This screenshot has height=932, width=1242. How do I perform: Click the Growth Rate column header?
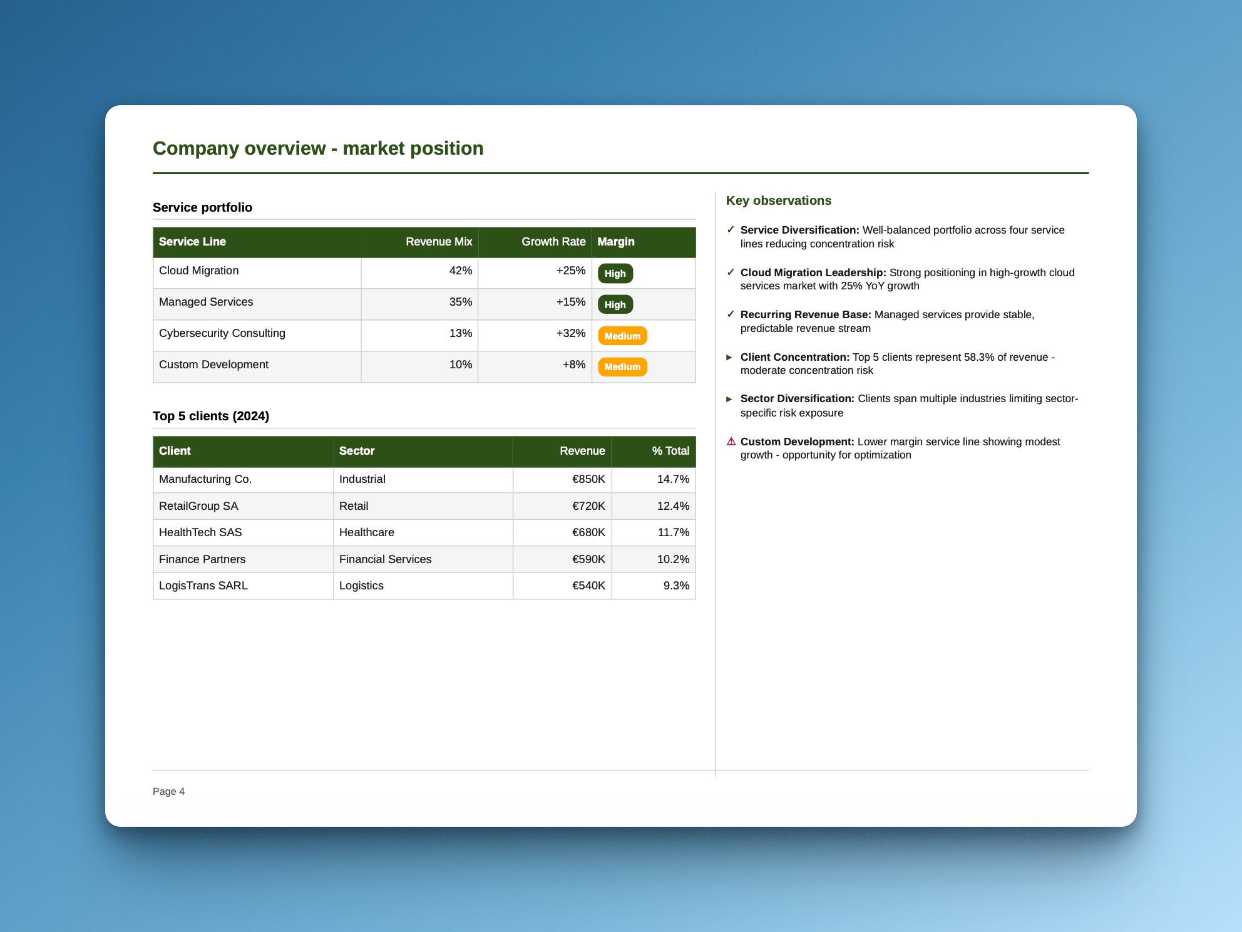(553, 242)
